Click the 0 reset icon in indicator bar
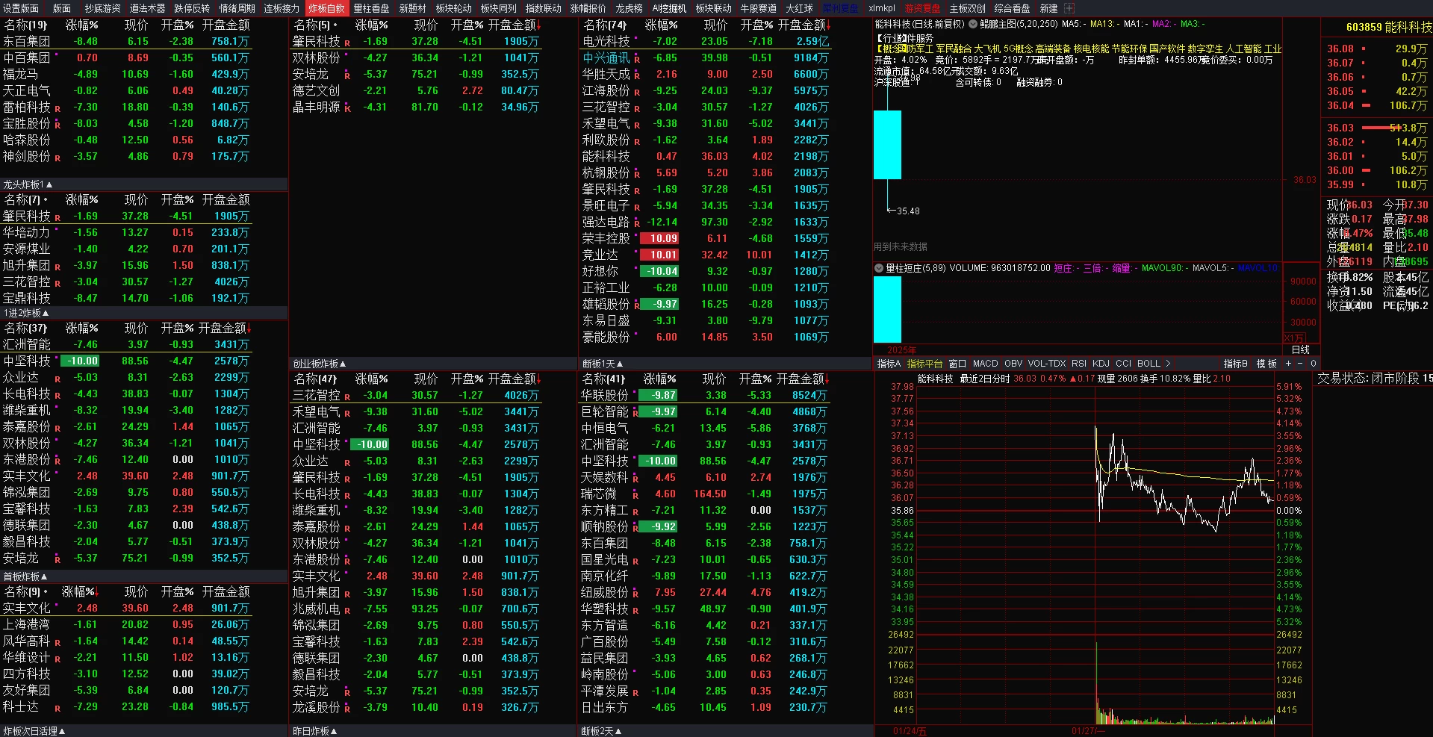The width and height of the screenshot is (1433, 737). pos(1313,364)
